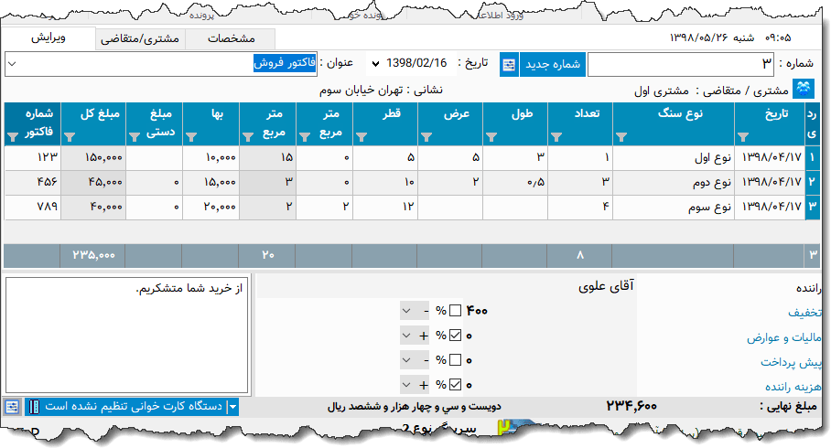831x448 pixels.
Task: Click the شماره جدید button
Action: (x=553, y=65)
